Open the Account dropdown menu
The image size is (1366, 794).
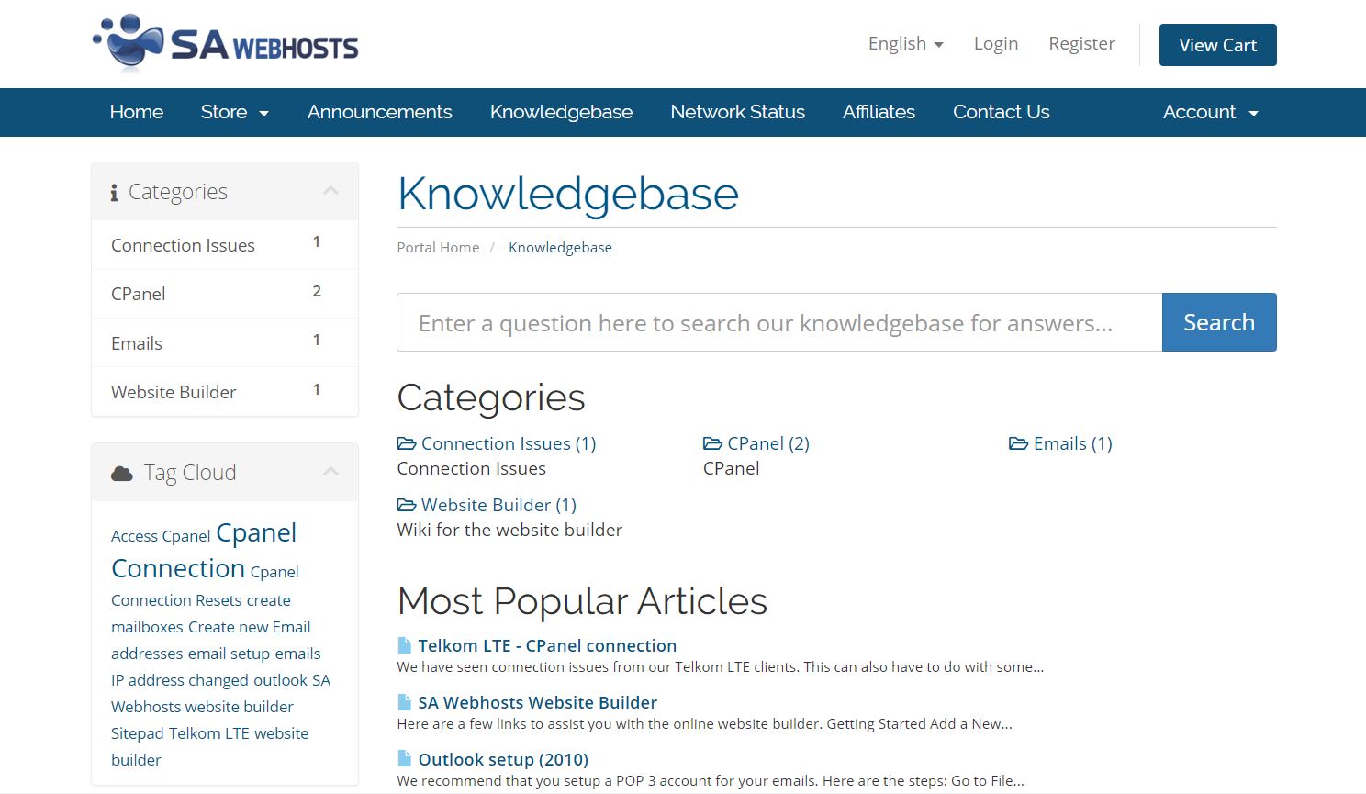pos(1211,112)
